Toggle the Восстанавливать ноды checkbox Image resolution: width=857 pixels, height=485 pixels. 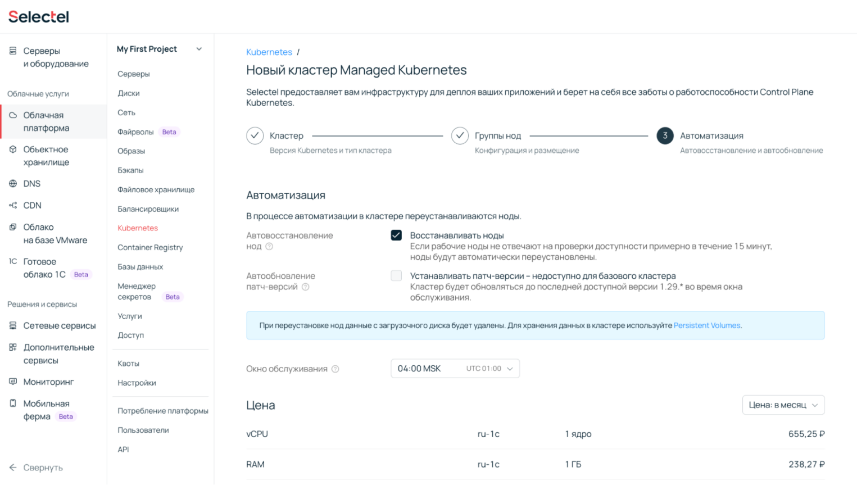(x=397, y=235)
